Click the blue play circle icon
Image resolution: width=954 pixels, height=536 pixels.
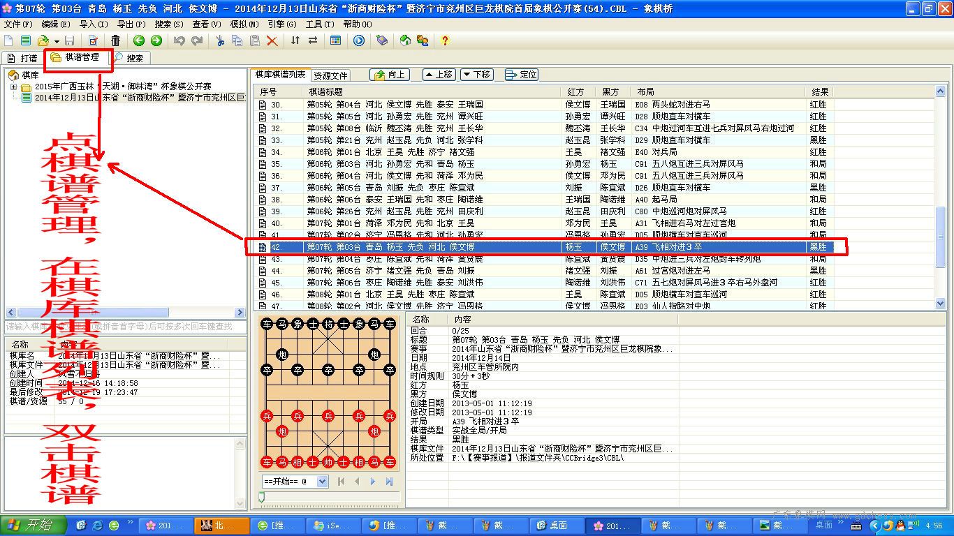coord(359,40)
